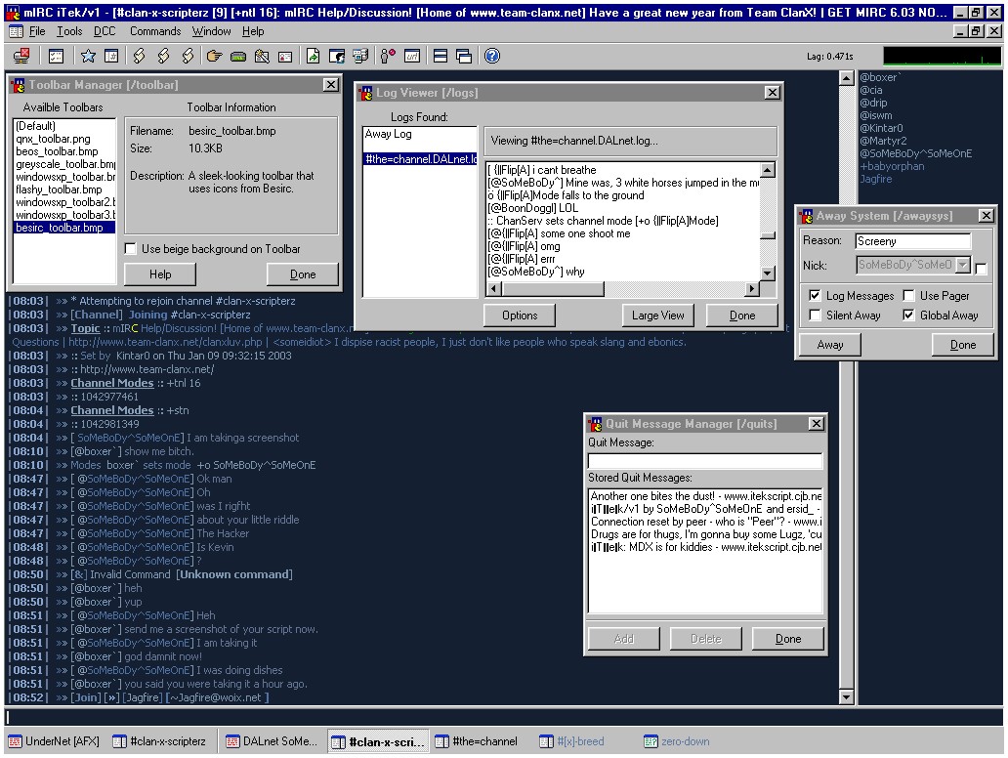Open the Window menu
The image size is (1008, 758).
tap(212, 31)
